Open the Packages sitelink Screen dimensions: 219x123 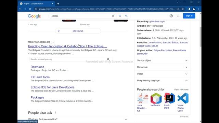click(37, 97)
